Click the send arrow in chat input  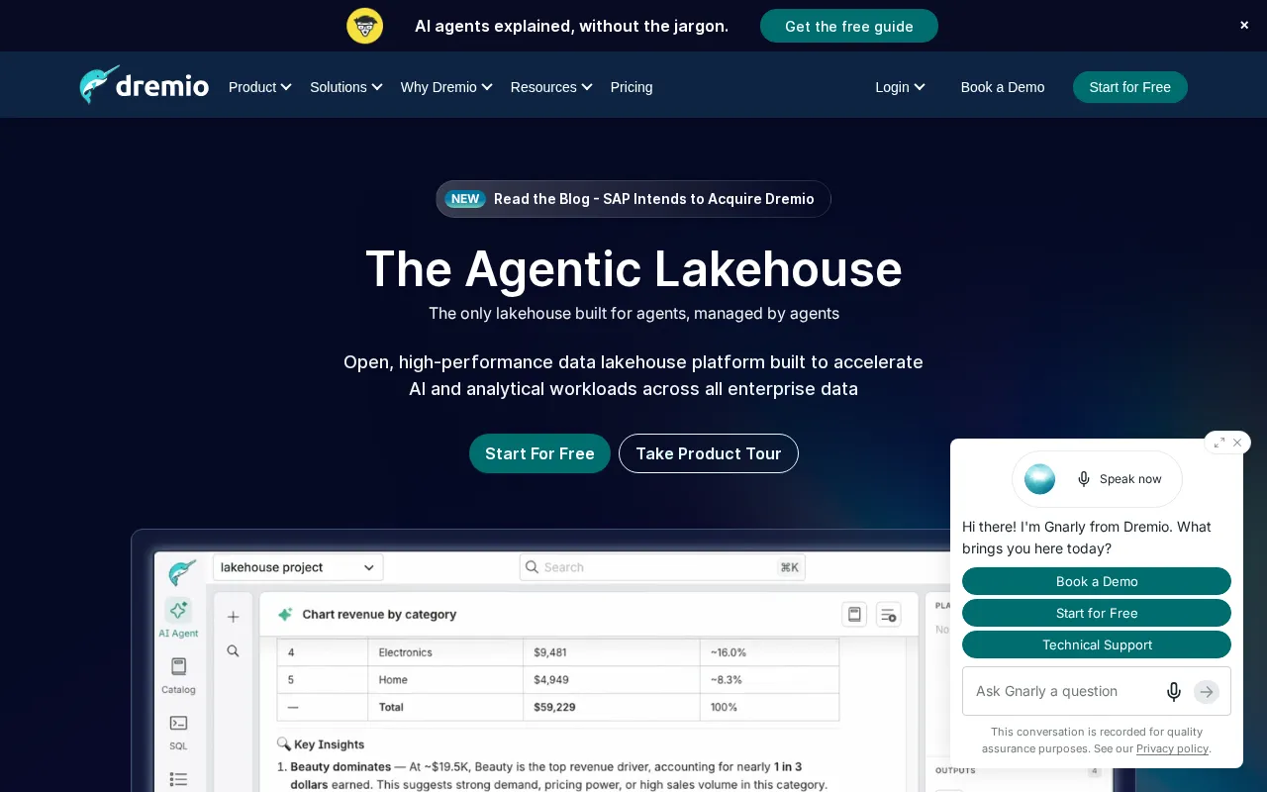1206,692
